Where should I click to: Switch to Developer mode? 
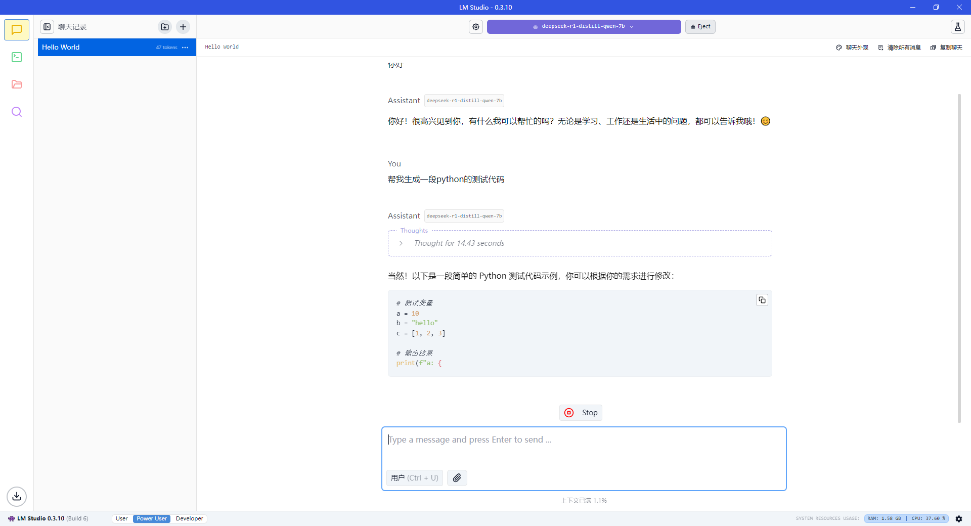(x=189, y=518)
